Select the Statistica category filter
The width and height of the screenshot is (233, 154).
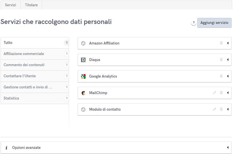coord(11,98)
